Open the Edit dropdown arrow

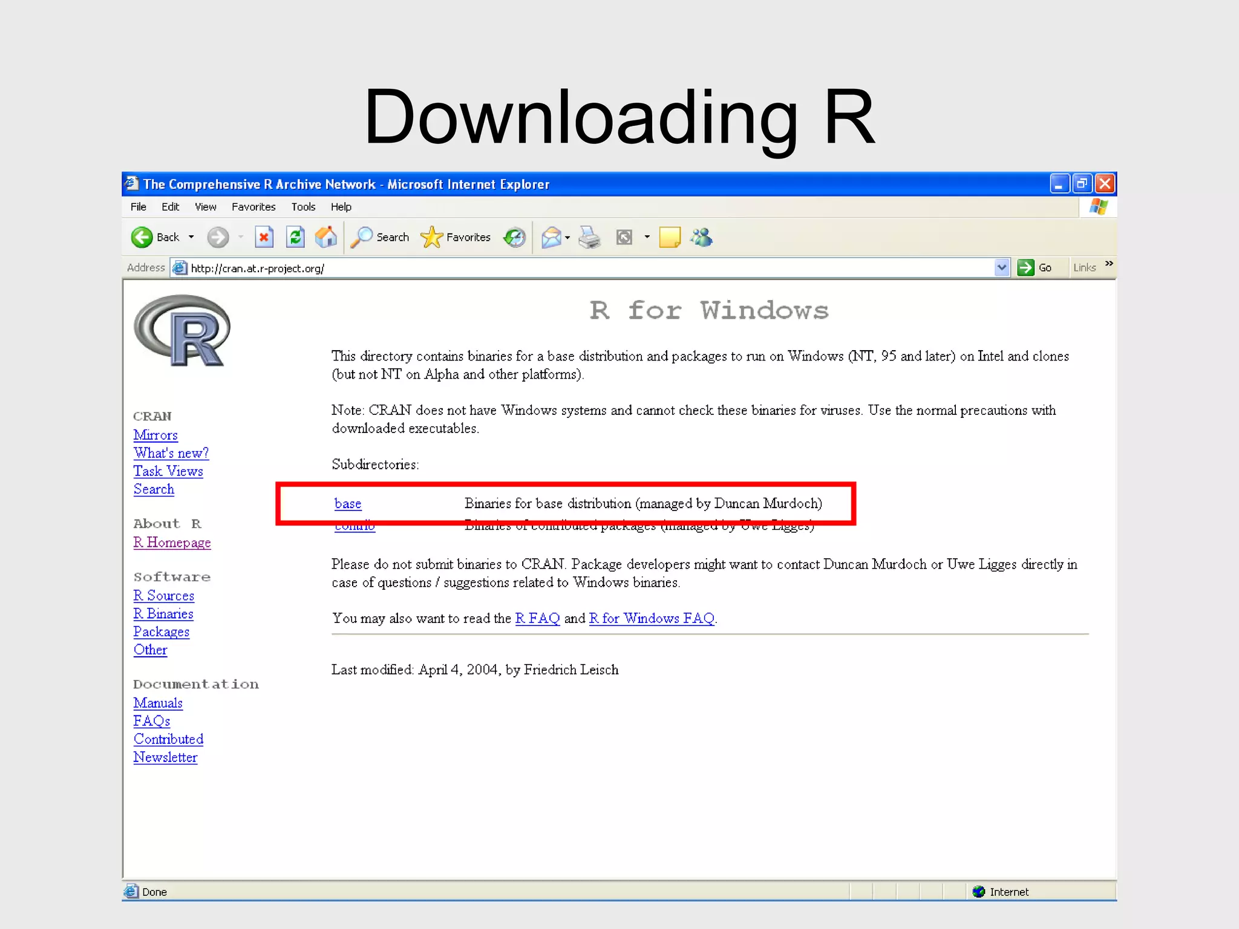647,237
